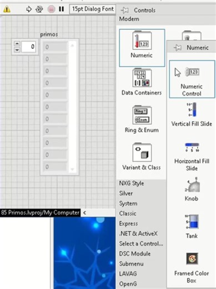The width and height of the screenshot is (216, 289).
Task: Click the primos array label
Action: [49, 34]
